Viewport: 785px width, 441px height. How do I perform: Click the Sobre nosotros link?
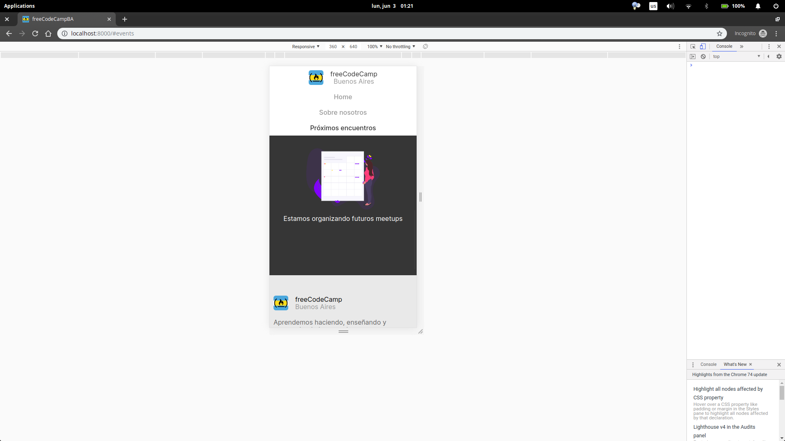343,112
